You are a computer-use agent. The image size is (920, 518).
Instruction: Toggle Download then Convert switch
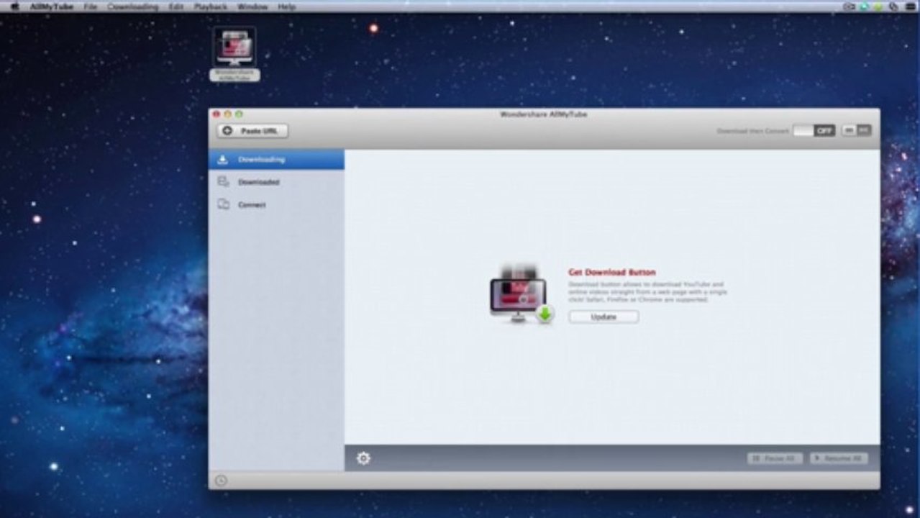click(814, 131)
